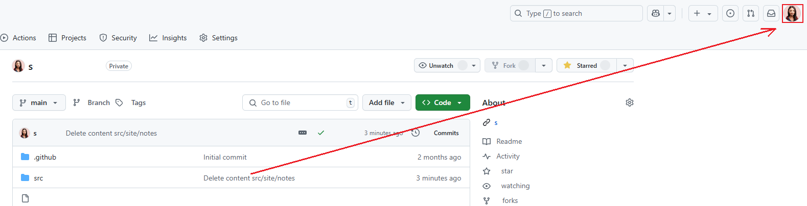This screenshot has width=807, height=206.
Task: Open the notifications inbox icon
Action: (771, 14)
